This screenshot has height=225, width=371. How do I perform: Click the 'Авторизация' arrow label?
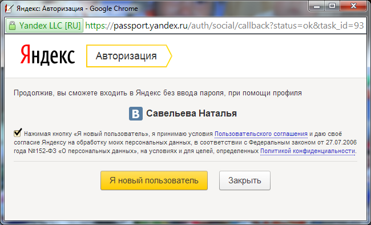[x=129, y=56]
